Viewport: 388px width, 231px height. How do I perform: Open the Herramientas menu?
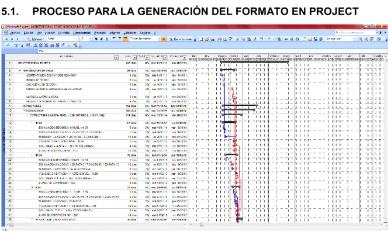[x=82, y=33]
